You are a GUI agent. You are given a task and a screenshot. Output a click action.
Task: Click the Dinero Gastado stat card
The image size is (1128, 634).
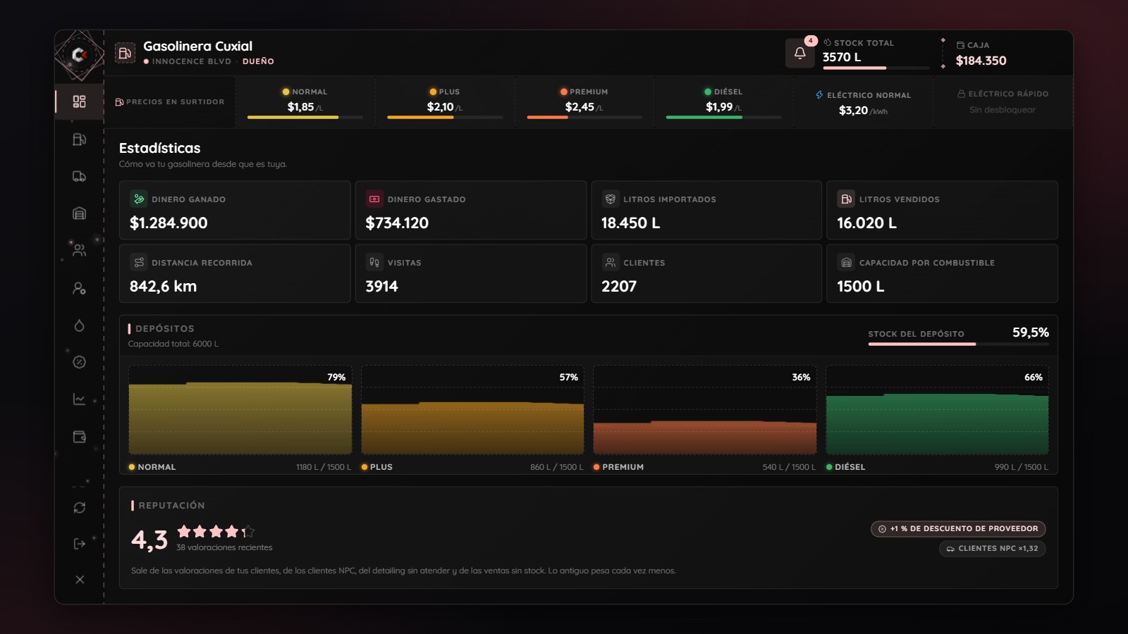[471, 211]
